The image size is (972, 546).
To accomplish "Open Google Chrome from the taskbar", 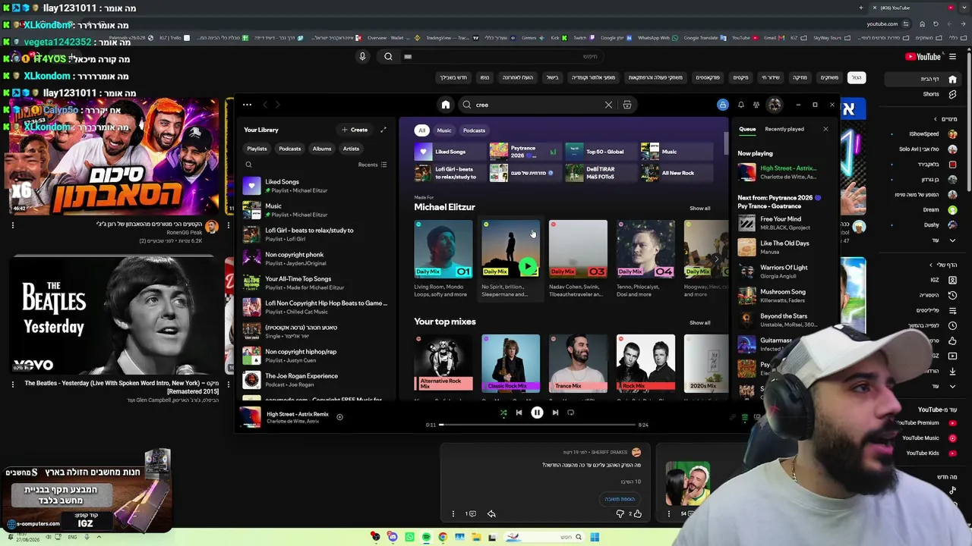I will click(443, 537).
